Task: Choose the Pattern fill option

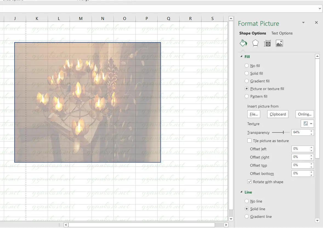Action: click(x=246, y=96)
